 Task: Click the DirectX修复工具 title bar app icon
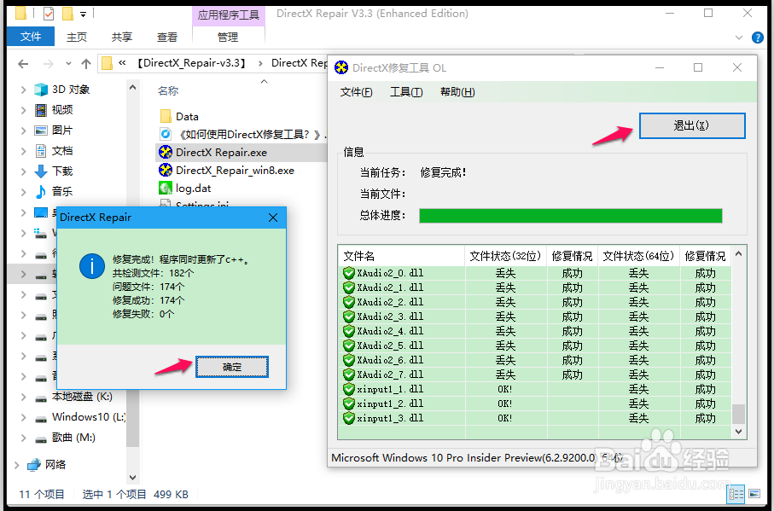341,67
